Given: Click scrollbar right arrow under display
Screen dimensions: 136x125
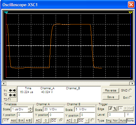Looking at the screenshot, I should (x=132, y=83).
